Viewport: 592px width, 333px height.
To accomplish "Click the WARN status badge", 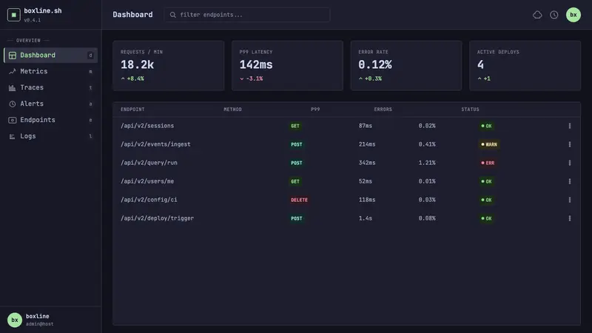I will (x=489, y=144).
